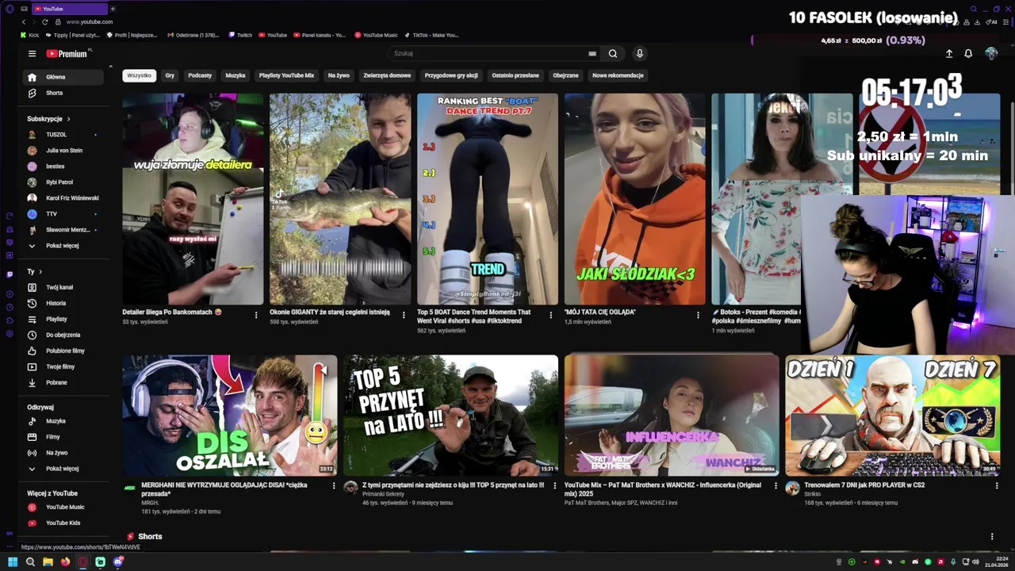Open TUSZOL subscription channel
Viewport: 1015px width, 571px height.
[63, 135]
